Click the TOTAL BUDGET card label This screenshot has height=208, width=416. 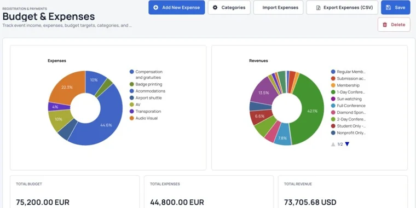pyautogui.click(x=29, y=184)
